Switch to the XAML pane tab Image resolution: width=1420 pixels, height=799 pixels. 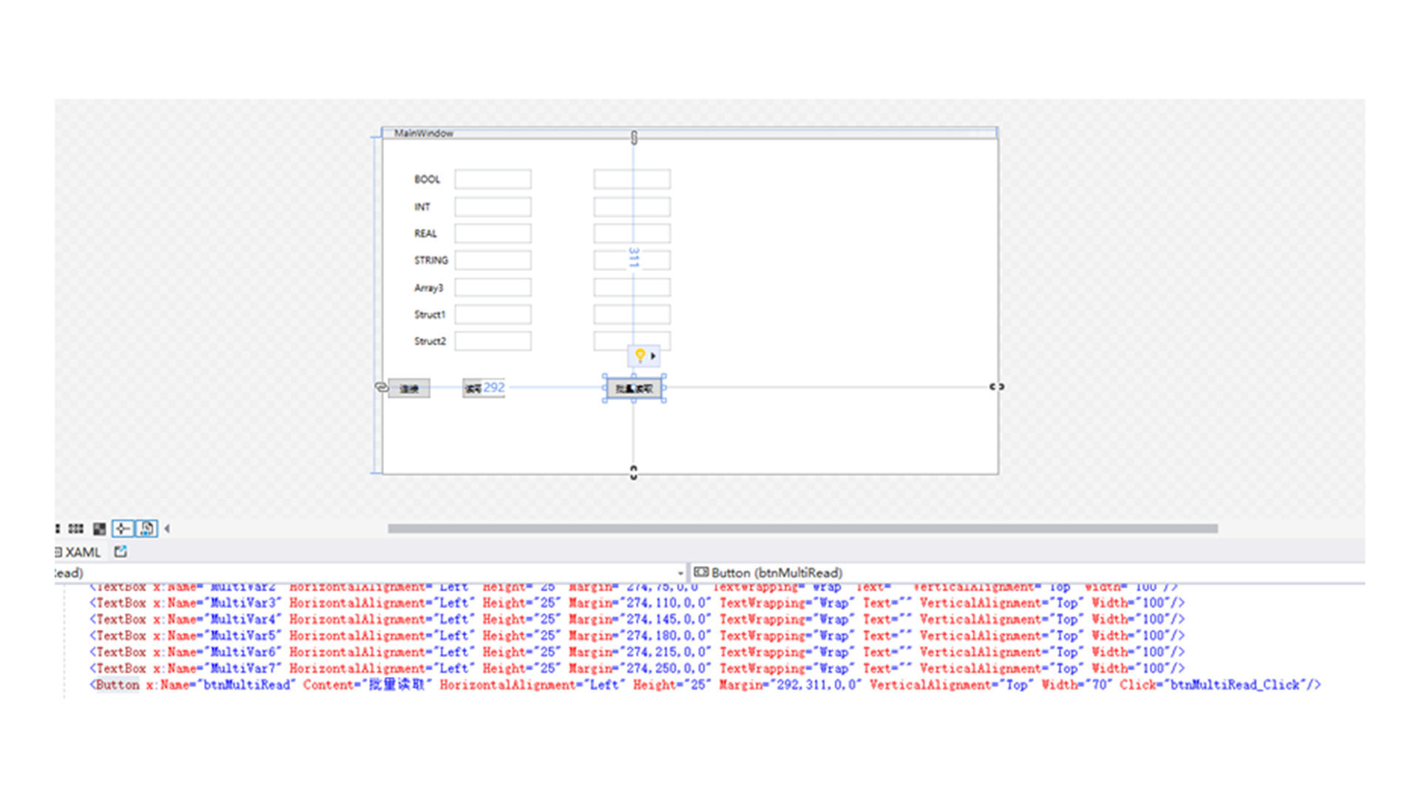(x=81, y=552)
